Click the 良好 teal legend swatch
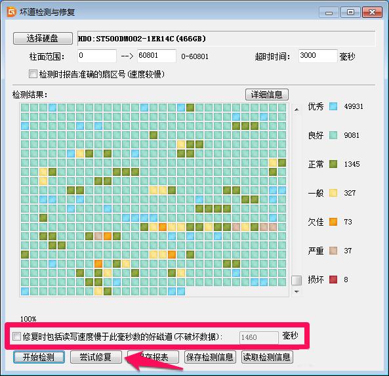The height and width of the screenshot is (376, 389). tap(333, 135)
